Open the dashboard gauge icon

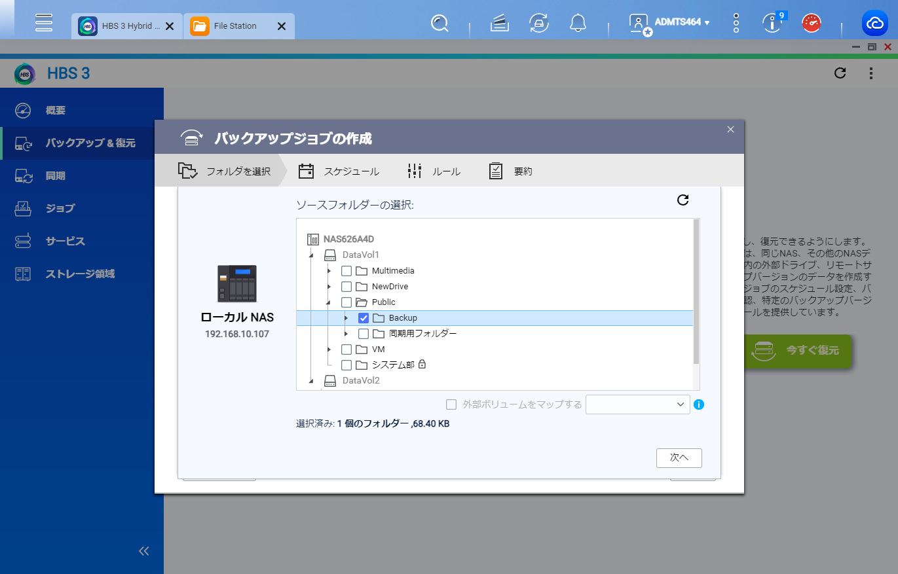click(812, 24)
